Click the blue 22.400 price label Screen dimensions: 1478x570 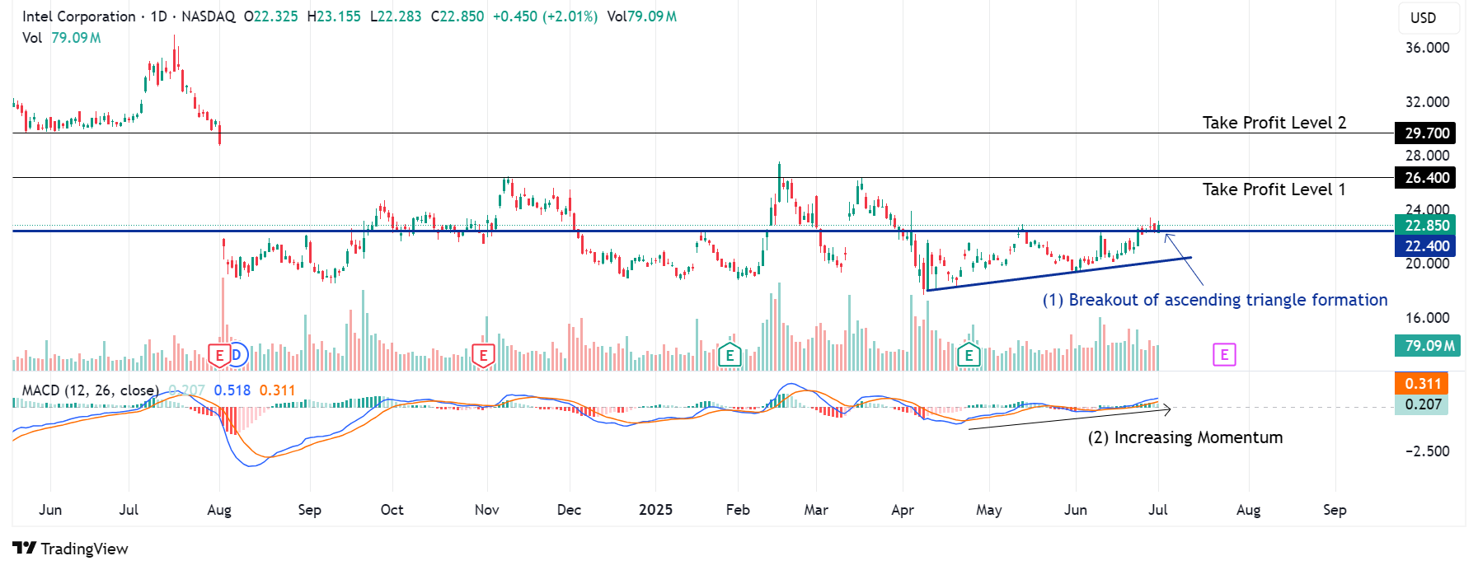(1425, 245)
